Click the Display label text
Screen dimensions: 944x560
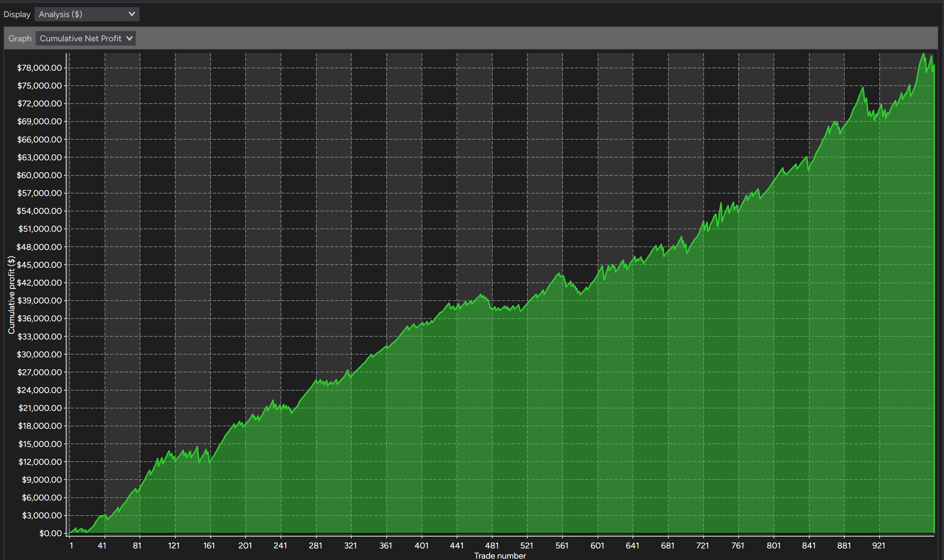pos(17,14)
